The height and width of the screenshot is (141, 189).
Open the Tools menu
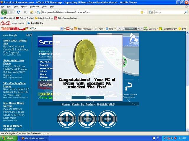[44, 7]
